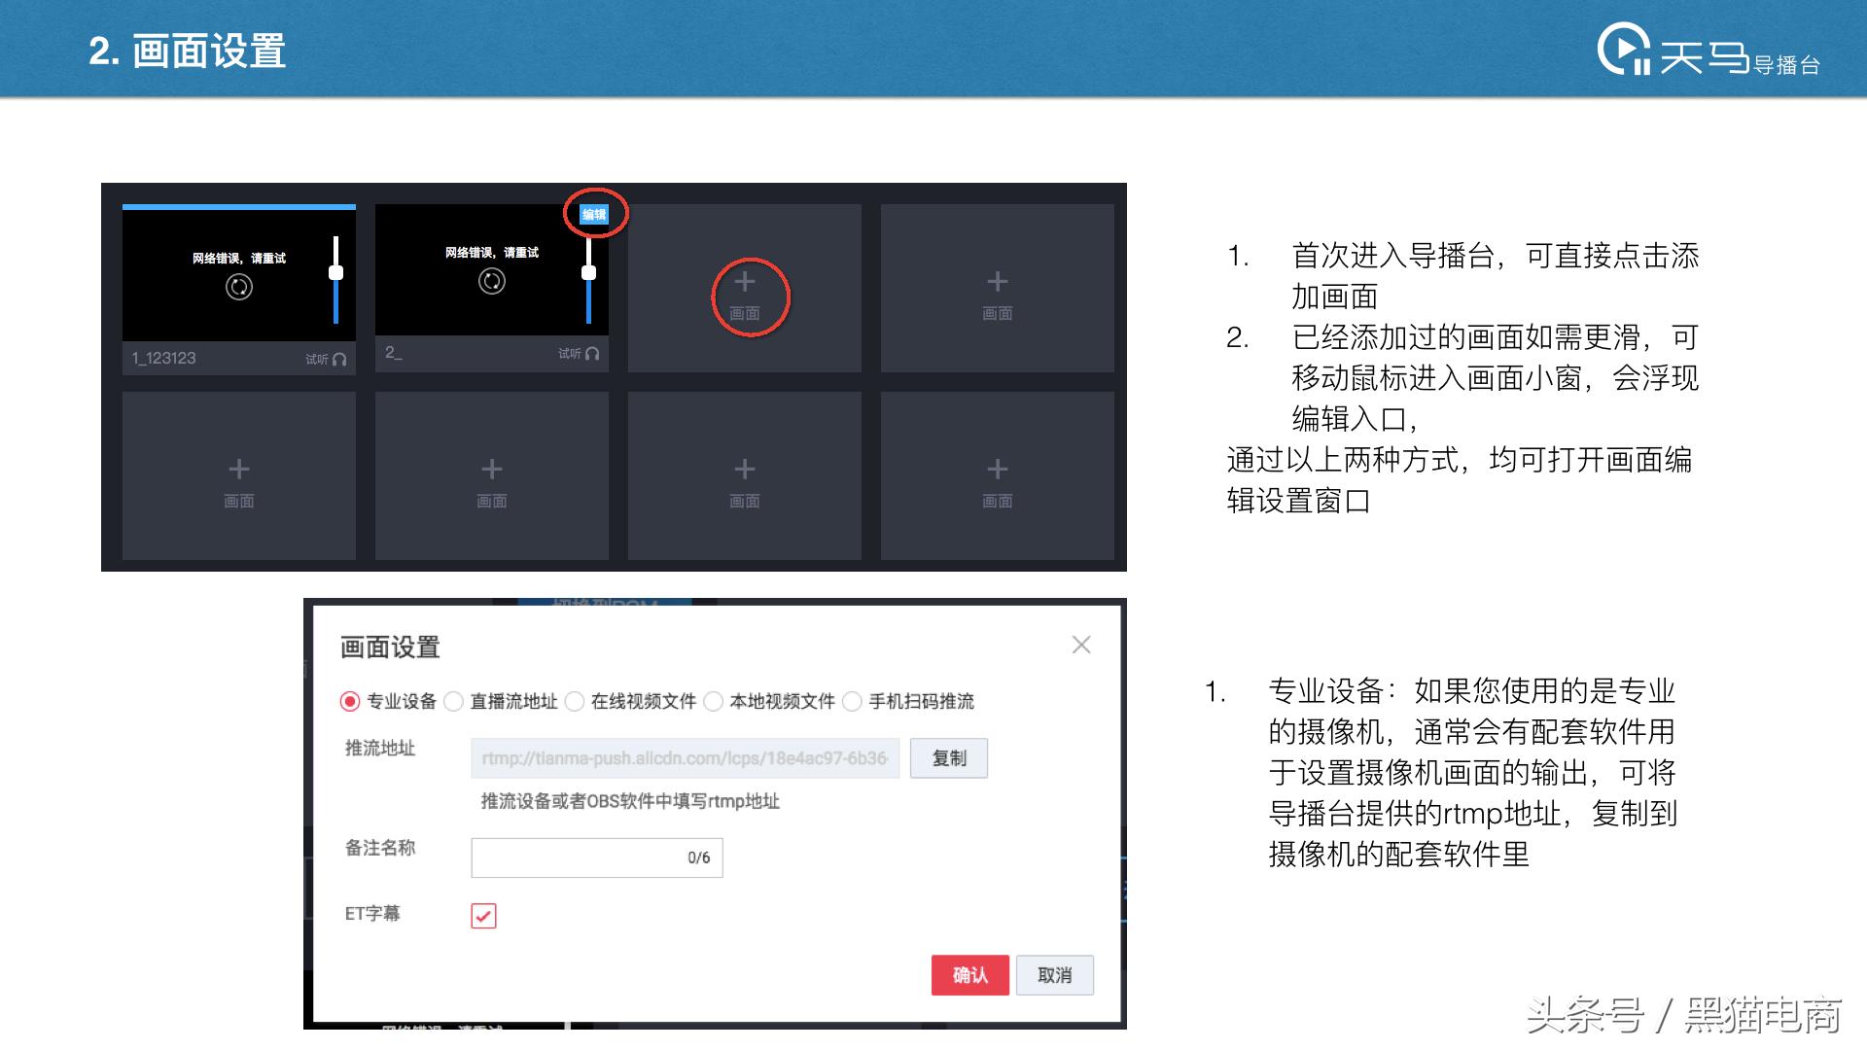
Task: Click the 确认 confirm button
Action: [969, 974]
